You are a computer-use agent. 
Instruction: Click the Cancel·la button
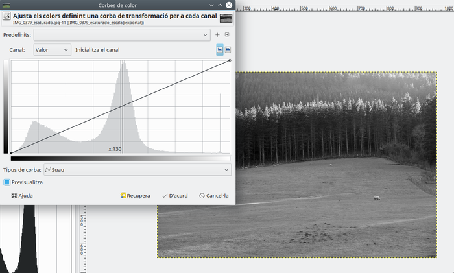tap(214, 196)
